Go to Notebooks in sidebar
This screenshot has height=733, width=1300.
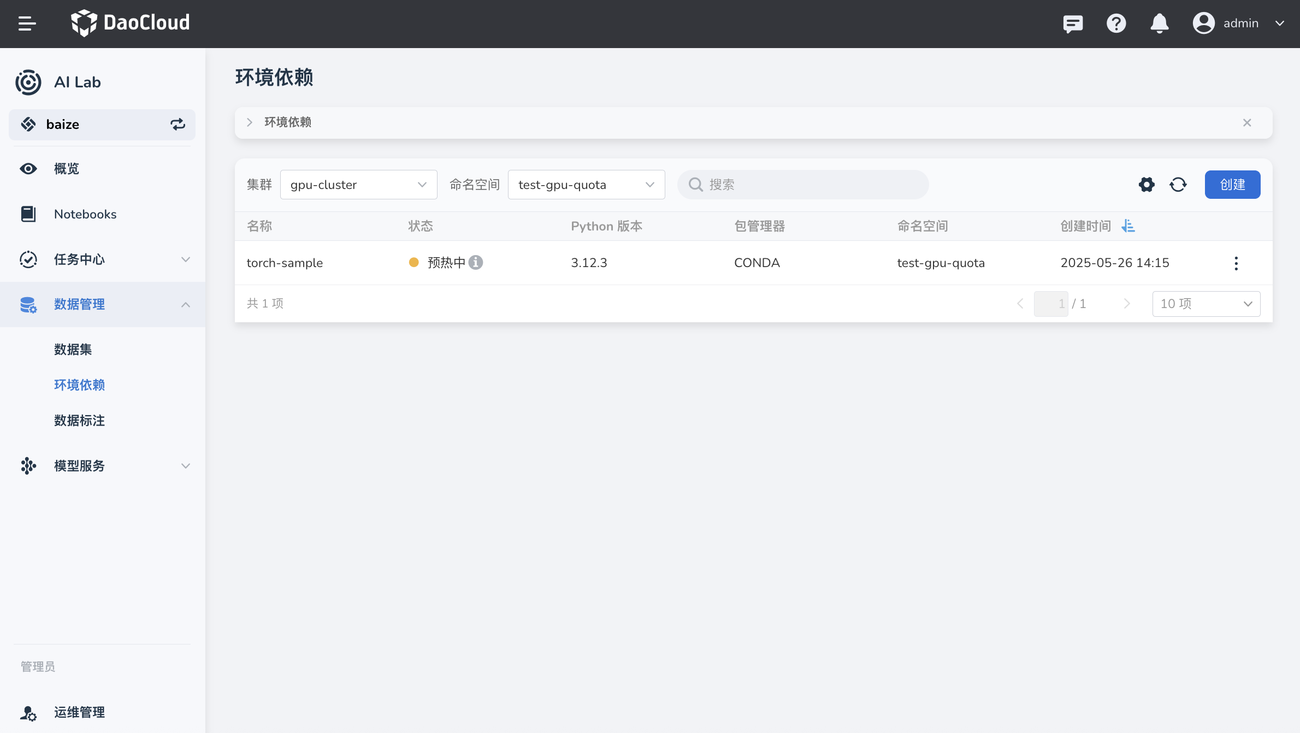(x=85, y=214)
